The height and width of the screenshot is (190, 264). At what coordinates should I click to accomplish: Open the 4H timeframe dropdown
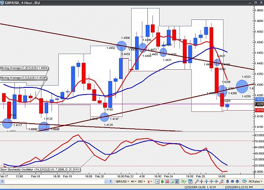pyautogui.click(x=133, y=182)
